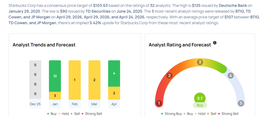Click the gauge marker numbered 4
Screen dimensions: 262x117
tap(231, 76)
